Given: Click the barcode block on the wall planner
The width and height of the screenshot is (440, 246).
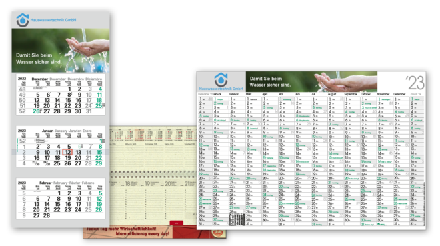Looking at the screenshot, I should tap(237, 219).
